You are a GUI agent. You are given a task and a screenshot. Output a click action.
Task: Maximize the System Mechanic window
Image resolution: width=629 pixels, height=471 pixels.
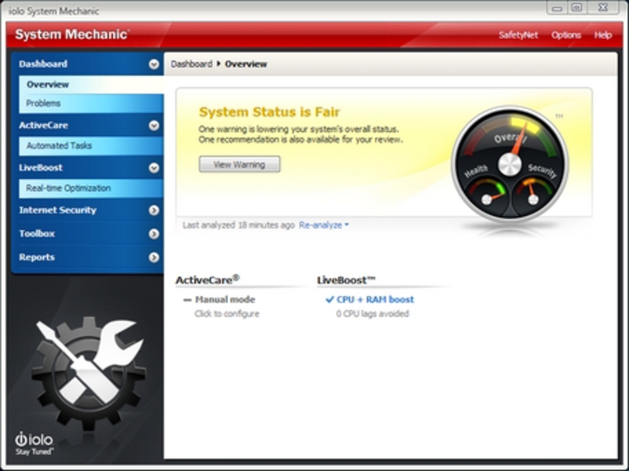[x=577, y=8]
